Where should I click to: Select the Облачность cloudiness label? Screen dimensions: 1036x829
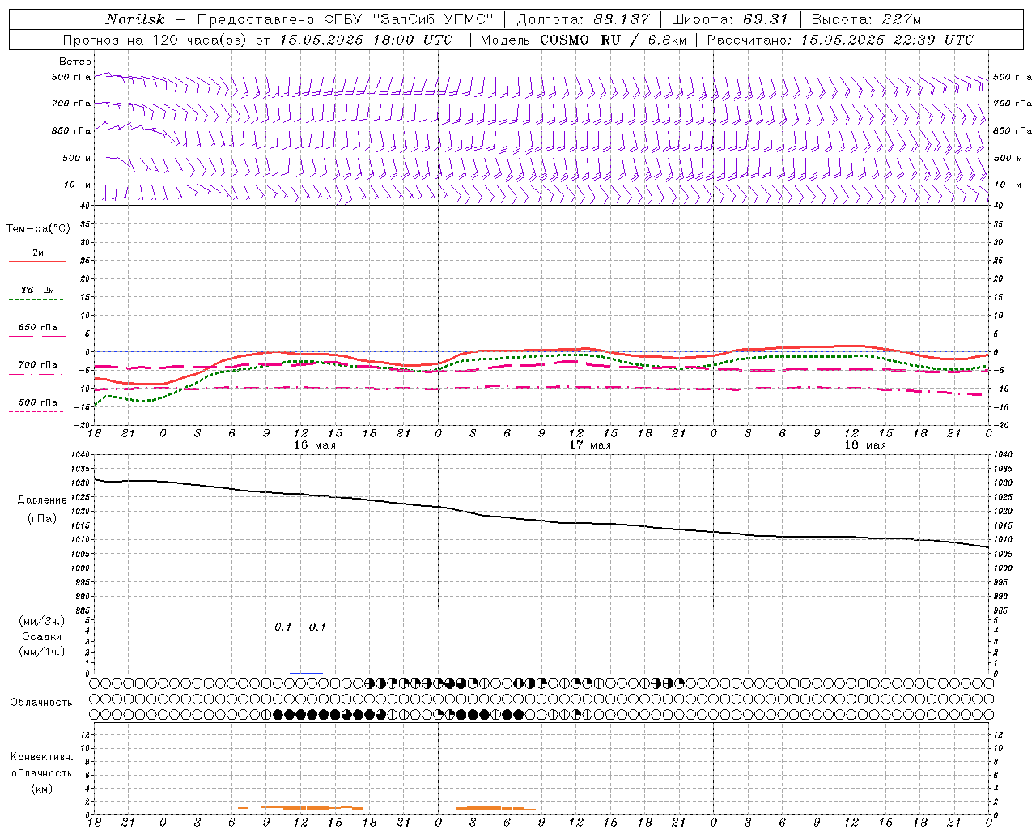coord(40,702)
